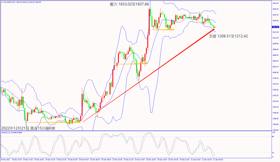This screenshot has height=162, width=280.
Task: Click the 1822.30 price axis label
Action: coord(275,3)
